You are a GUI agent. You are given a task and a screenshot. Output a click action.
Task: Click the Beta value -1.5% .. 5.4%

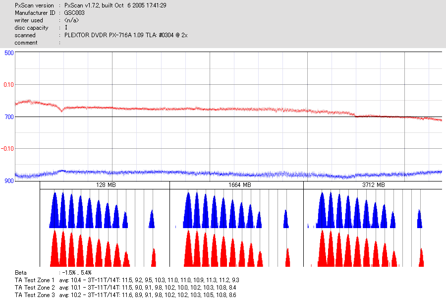tap(77, 273)
